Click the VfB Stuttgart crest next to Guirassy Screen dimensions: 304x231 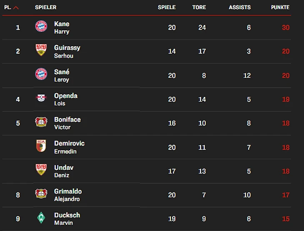click(x=41, y=50)
